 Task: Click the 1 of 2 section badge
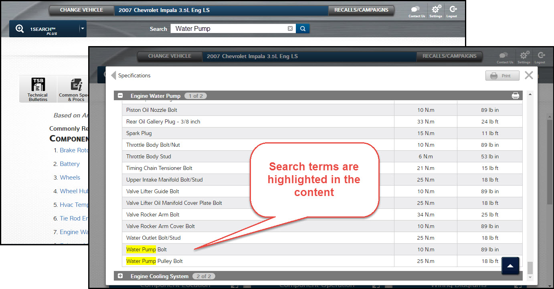[x=196, y=96]
